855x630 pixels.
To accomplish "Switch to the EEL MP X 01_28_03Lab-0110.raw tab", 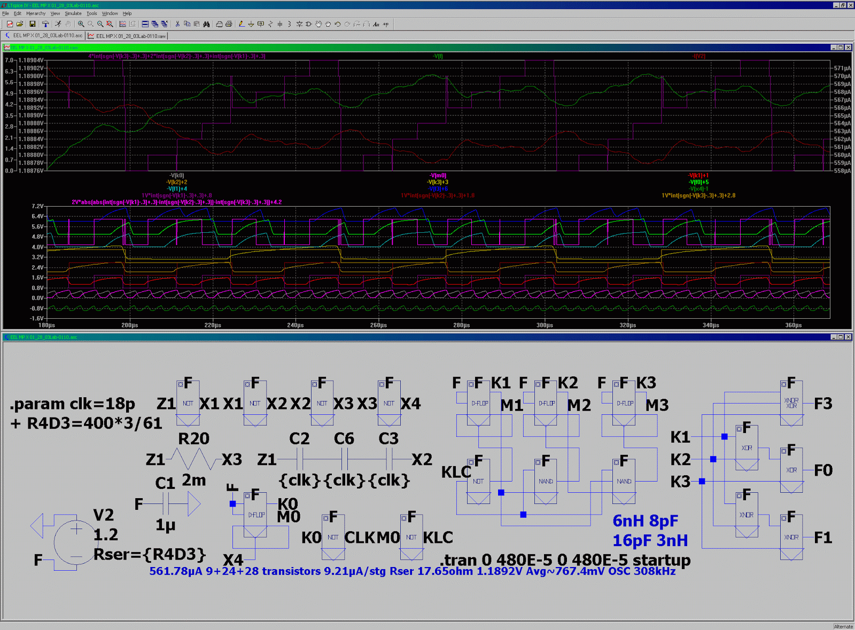I will click(x=127, y=36).
